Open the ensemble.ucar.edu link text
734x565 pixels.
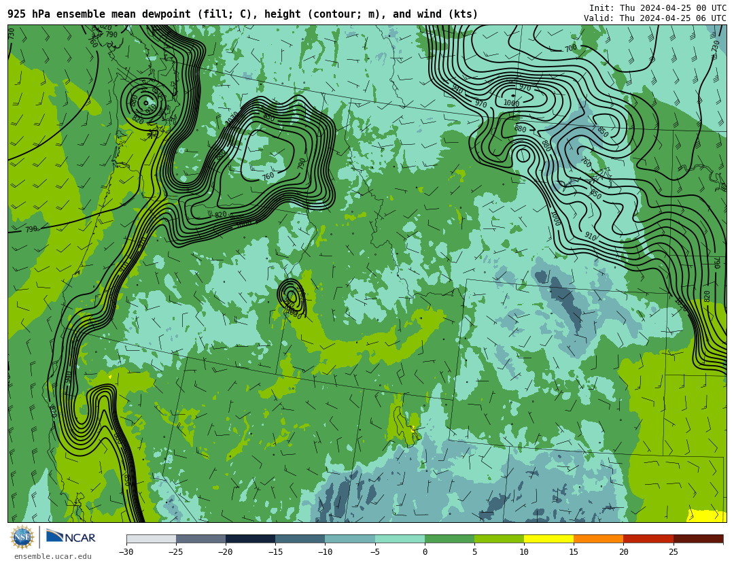(x=53, y=557)
